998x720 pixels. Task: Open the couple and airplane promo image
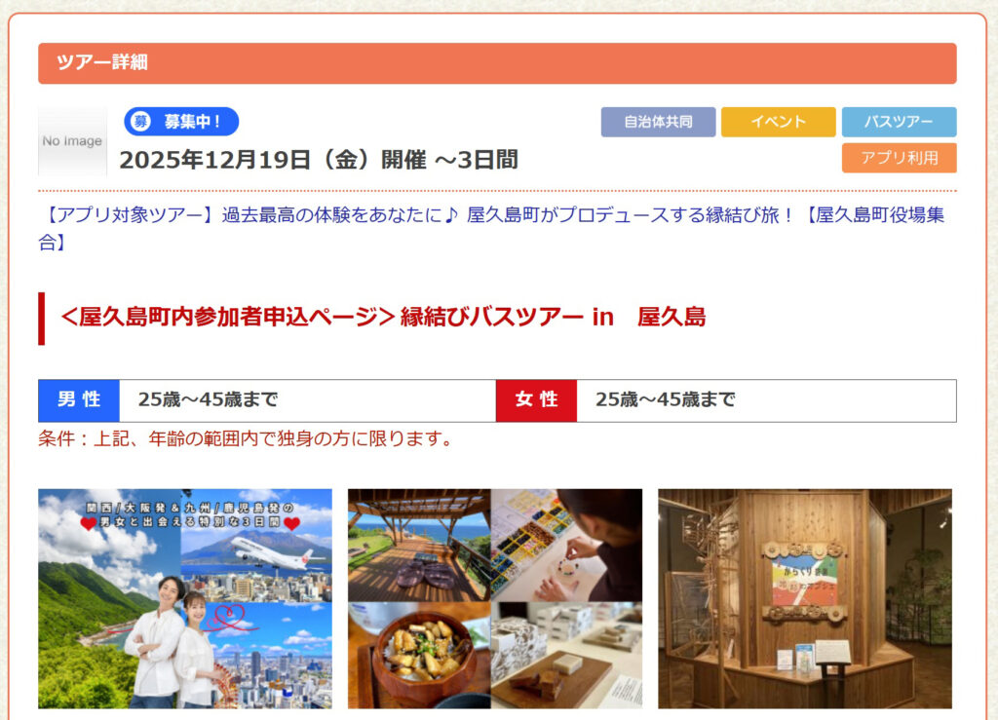185,598
